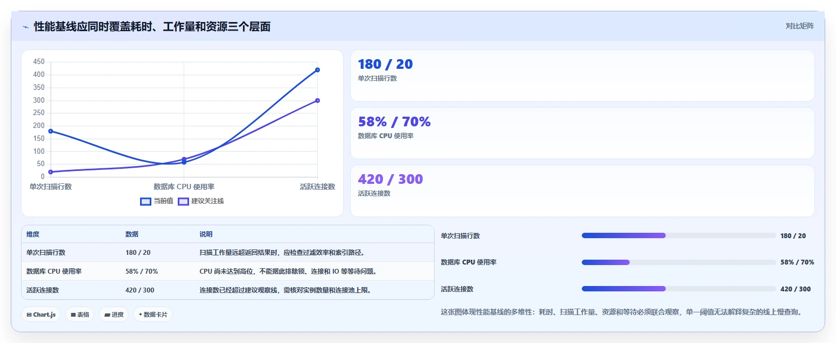This screenshot has height=343, width=836.
Task: Click the 活跃连接数 progress row label
Action: click(457, 289)
